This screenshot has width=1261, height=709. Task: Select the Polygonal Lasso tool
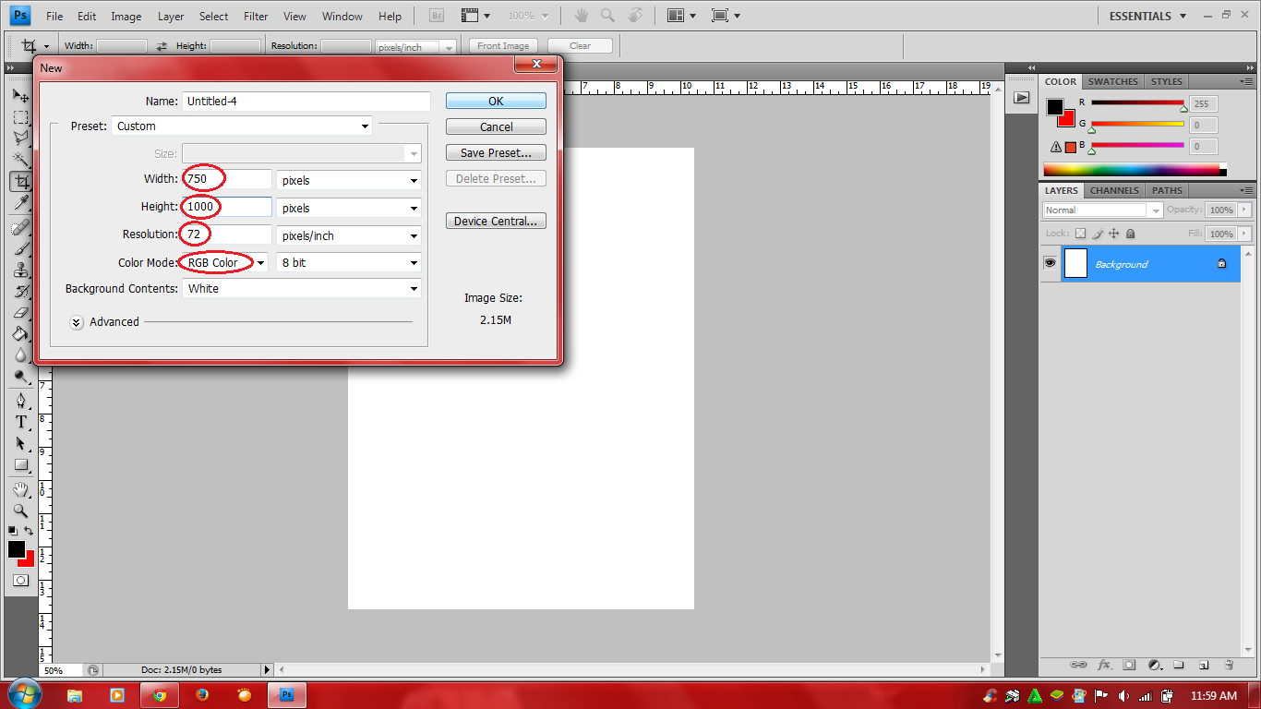pos(20,138)
